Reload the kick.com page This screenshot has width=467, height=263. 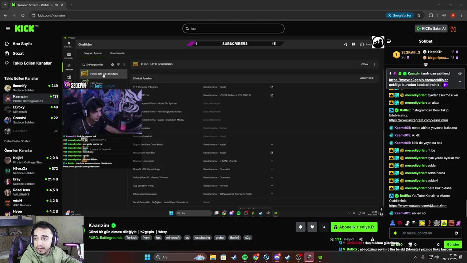tap(23, 15)
